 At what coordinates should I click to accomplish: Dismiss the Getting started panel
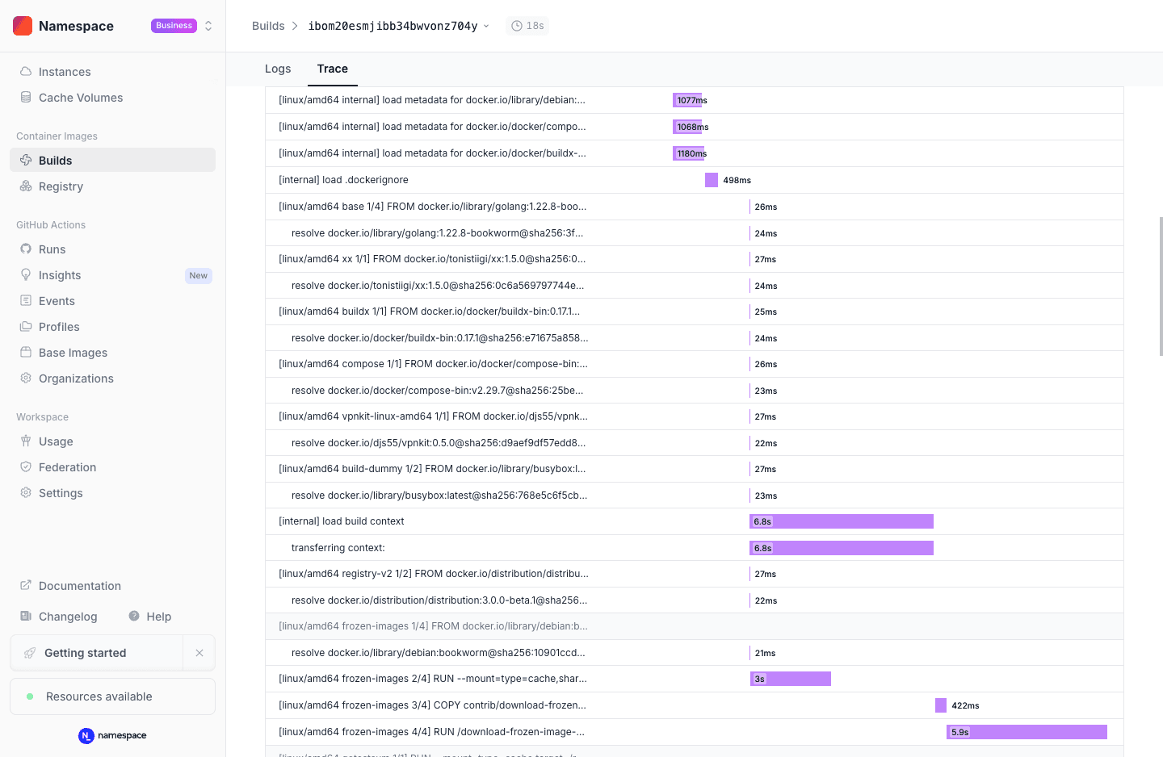199,653
